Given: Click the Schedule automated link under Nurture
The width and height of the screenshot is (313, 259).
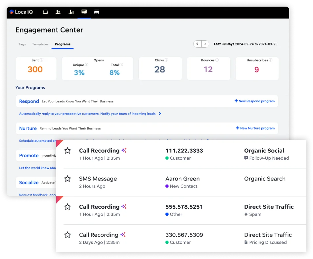Looking at the screenshot, I should (38, 141).
